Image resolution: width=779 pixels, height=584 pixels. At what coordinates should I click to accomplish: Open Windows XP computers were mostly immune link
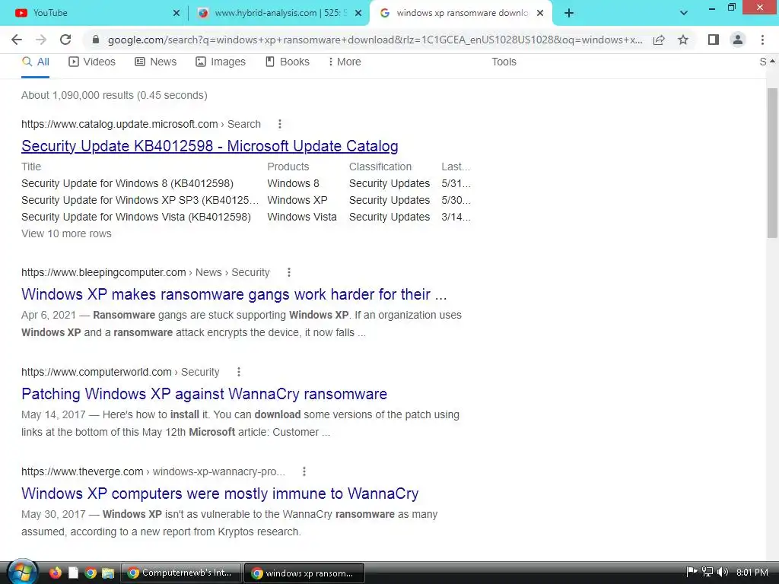click(x=220, y=494)
